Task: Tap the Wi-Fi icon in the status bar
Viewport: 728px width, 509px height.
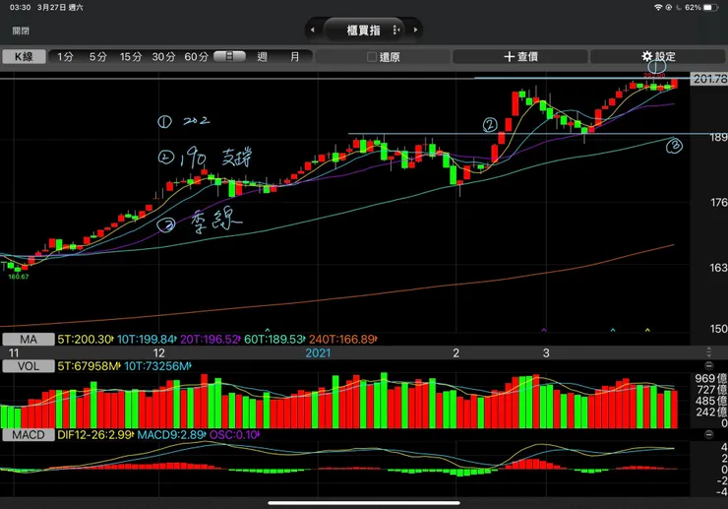Action: (x=658, y=8)
